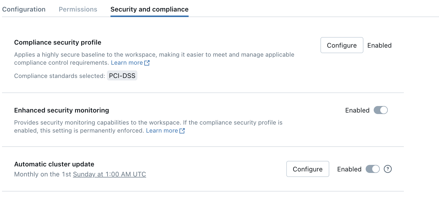Click Enabled status beside compliance Configure button
This screenshot has width=439, height=202.
[379, 45]
